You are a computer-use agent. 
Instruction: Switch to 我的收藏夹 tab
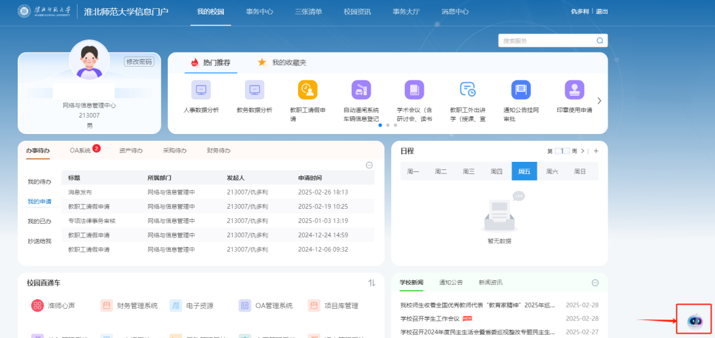click(x=282, y=63)
